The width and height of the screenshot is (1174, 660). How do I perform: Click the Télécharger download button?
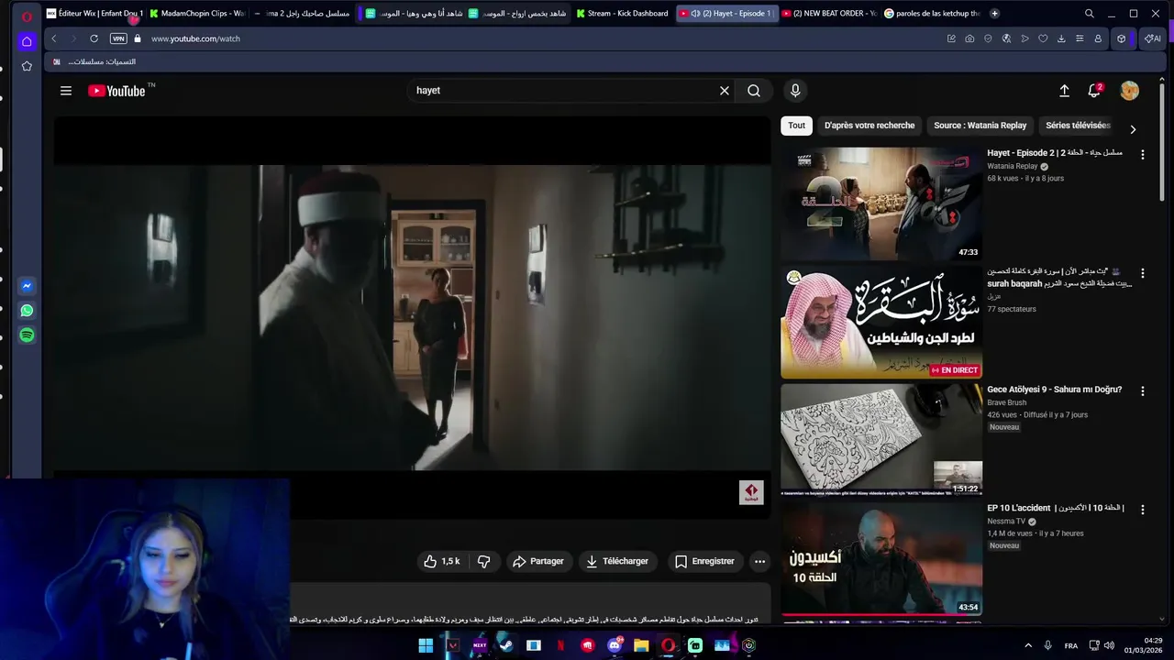click(617, 561)
